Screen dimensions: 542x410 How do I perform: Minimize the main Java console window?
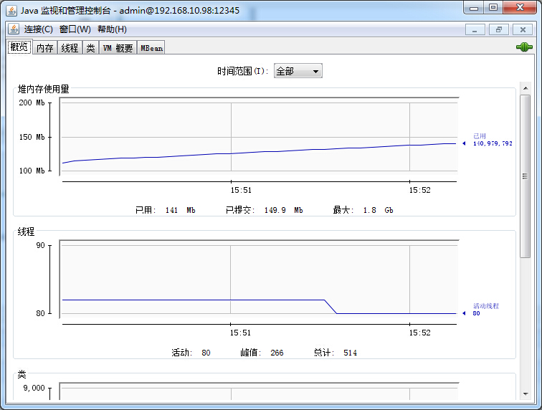pyautogui.click(x=474, y=8)
